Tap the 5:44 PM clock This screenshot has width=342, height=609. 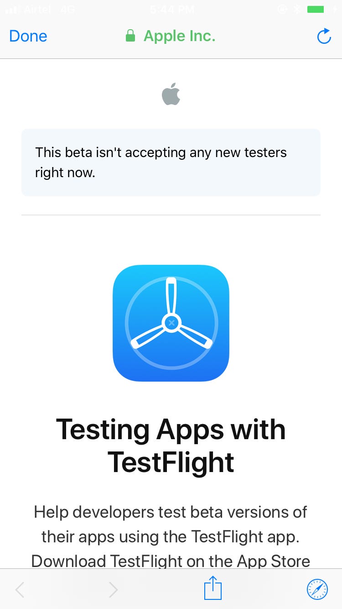point(171,9)
